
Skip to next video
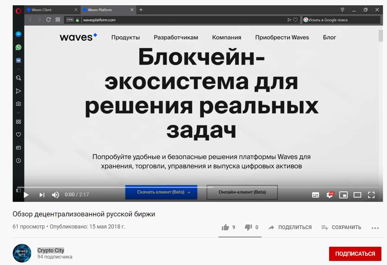pyautogui.click(x=42, y=195)
